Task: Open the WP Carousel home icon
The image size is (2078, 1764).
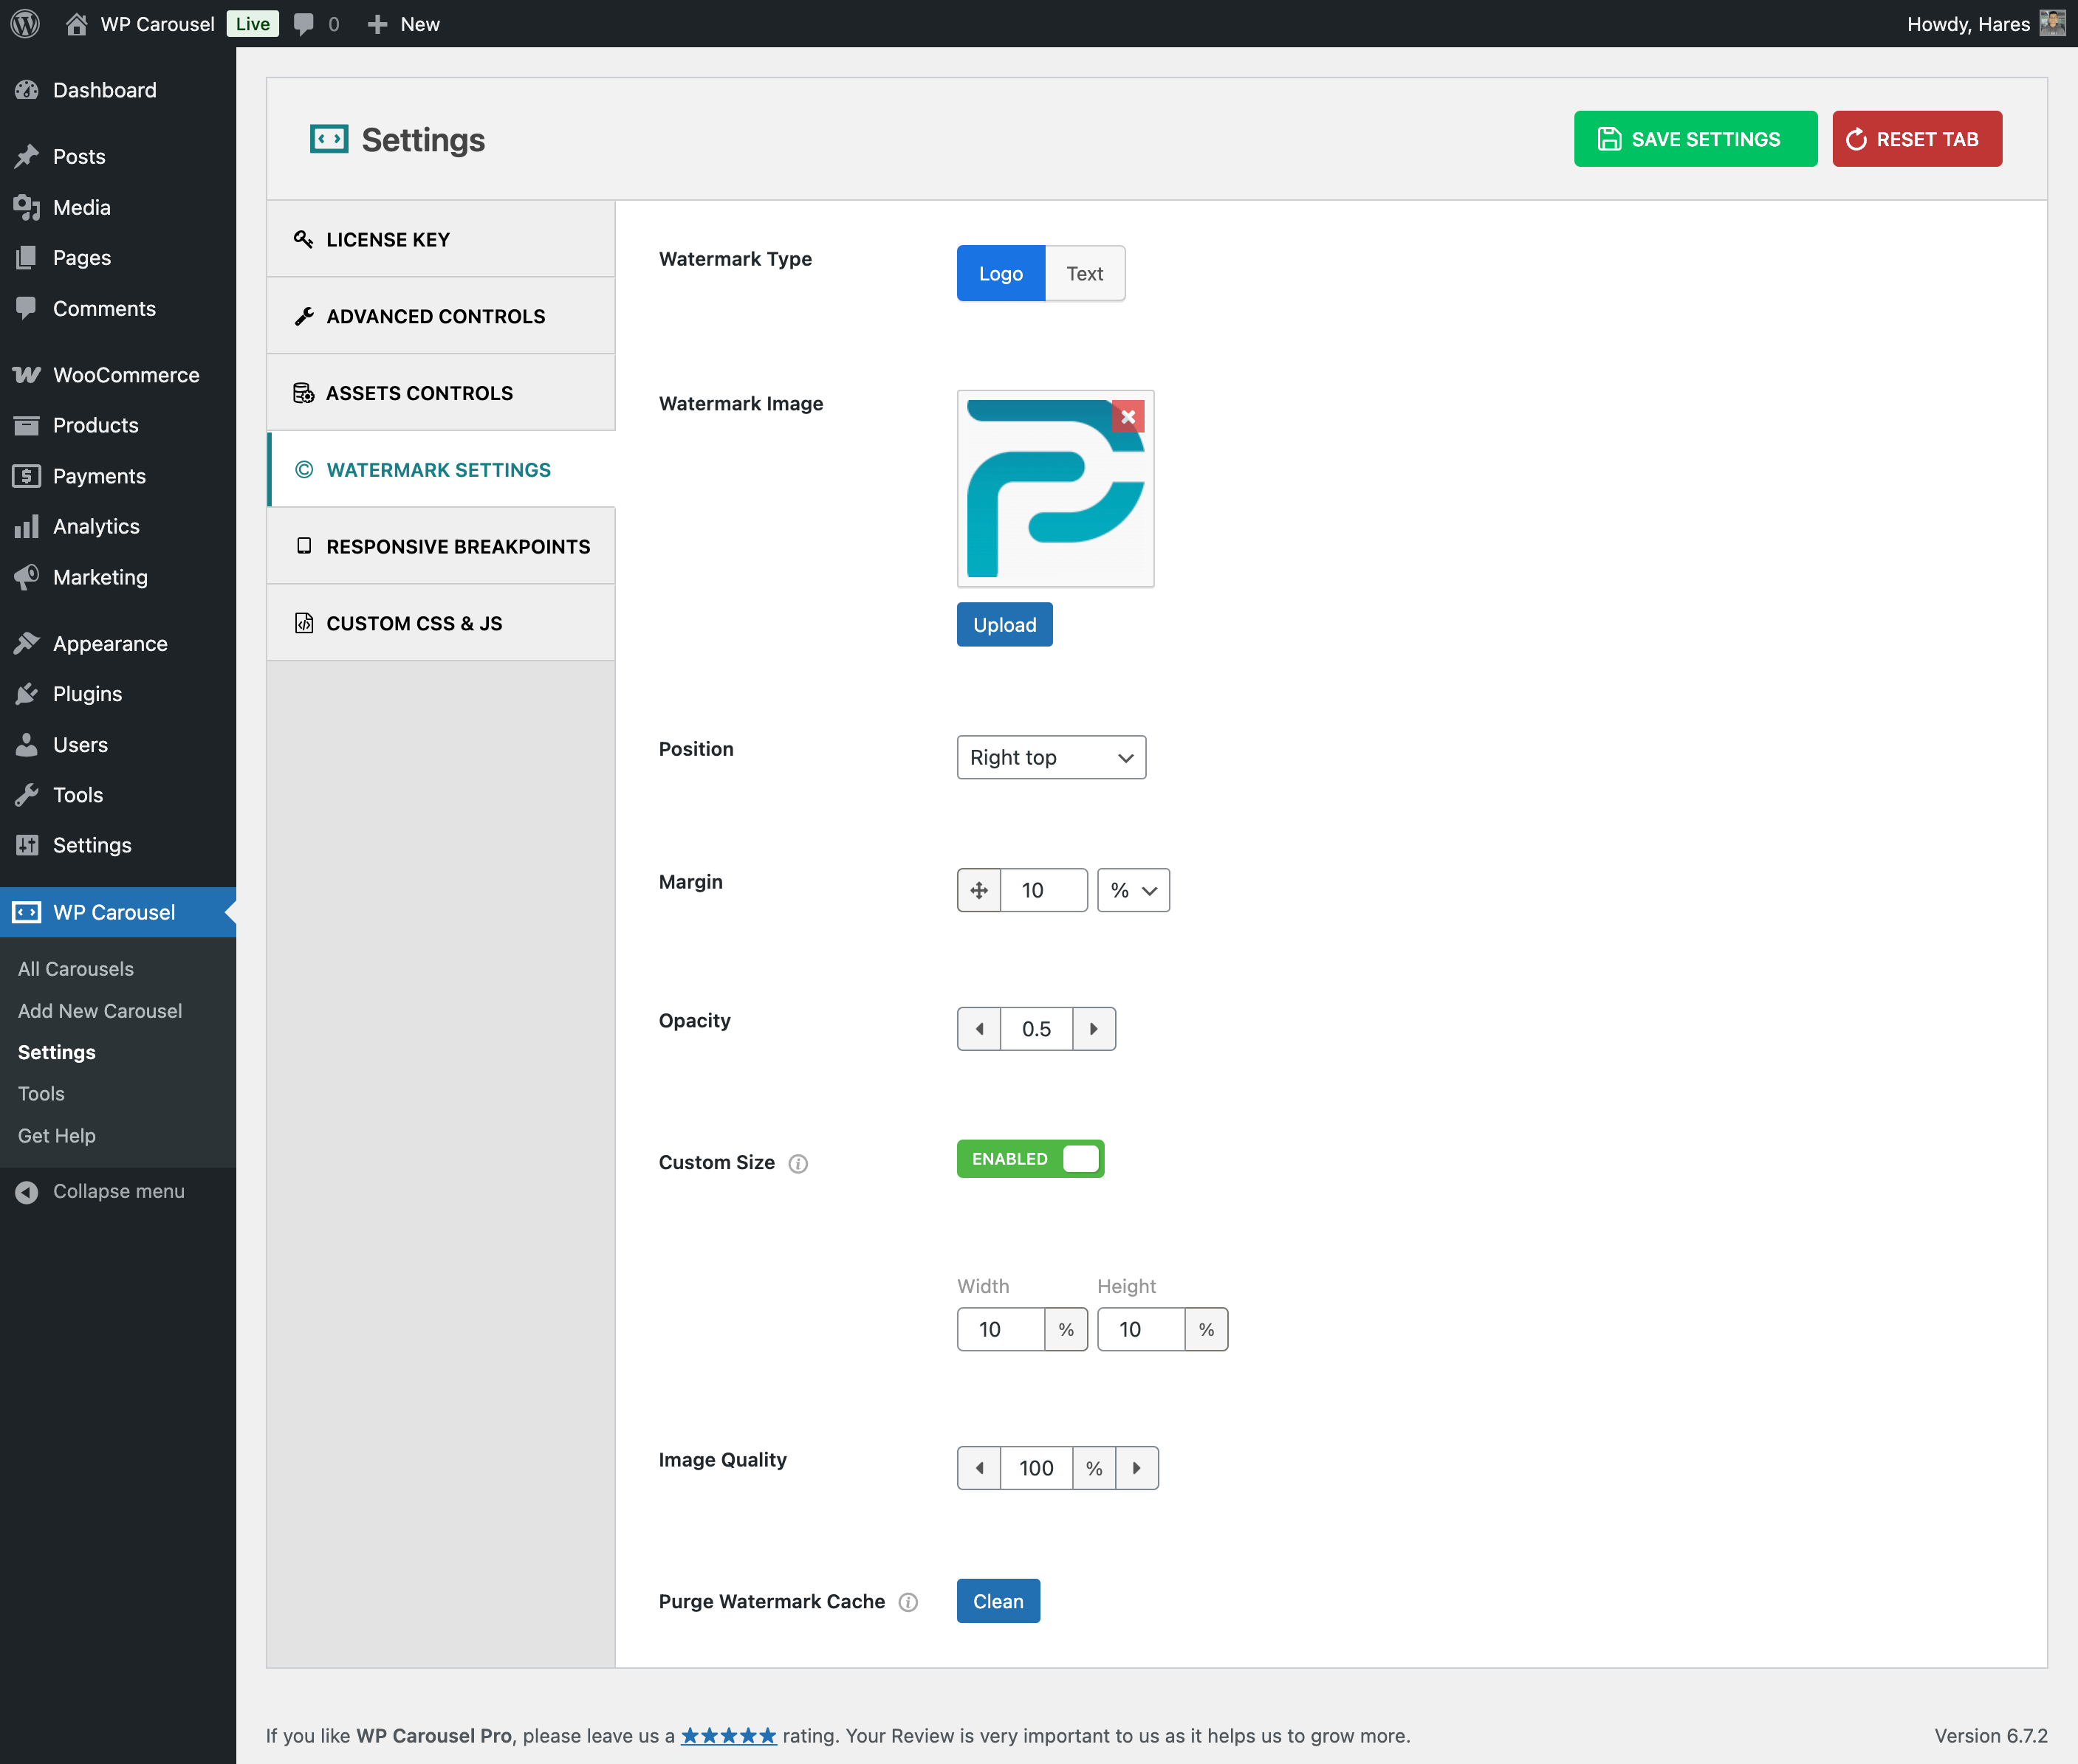Action: [76, 23]
